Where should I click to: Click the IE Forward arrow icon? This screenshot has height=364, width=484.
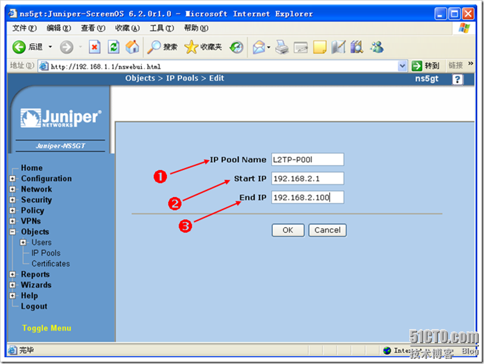coord(66,47)
